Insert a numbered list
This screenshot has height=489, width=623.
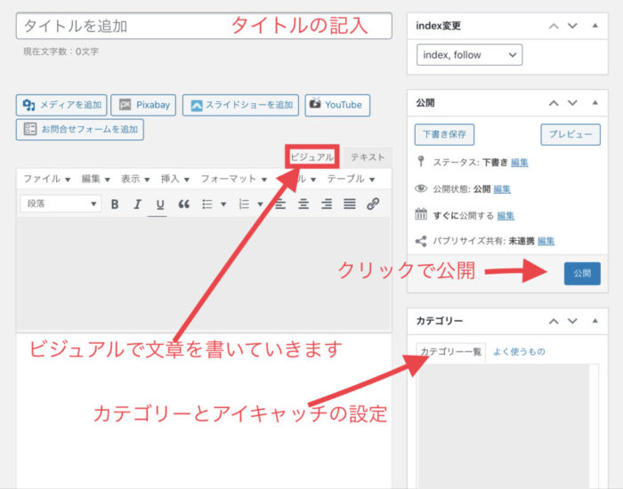[244, 204]
